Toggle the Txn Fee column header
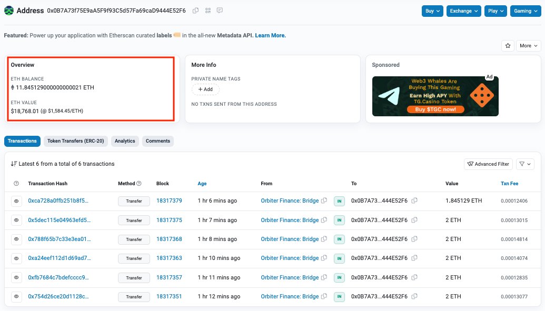Screen dimensions: 545x311 point(510,184)
